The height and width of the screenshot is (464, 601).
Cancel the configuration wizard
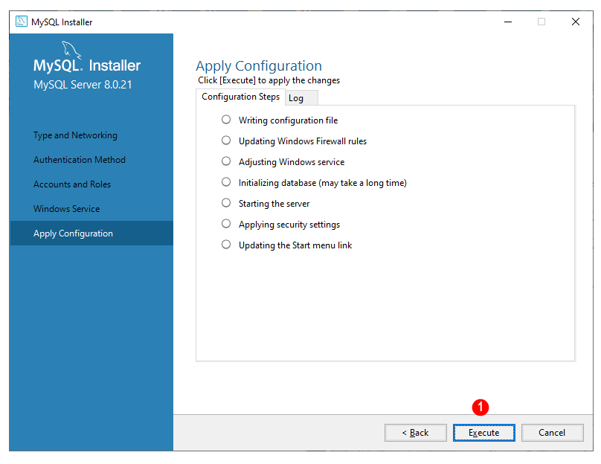(x=552, y=433)
